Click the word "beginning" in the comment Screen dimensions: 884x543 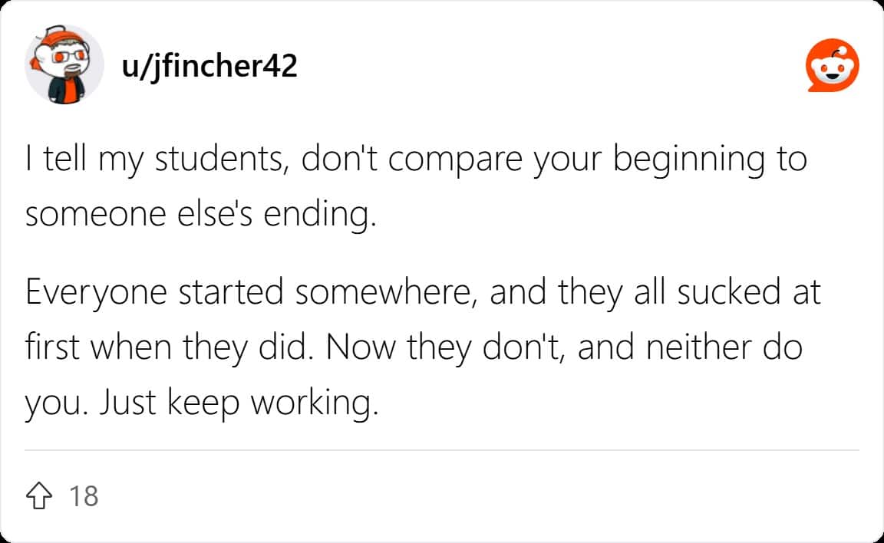[x=689, y=160]
